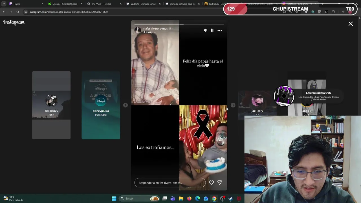Launch Microsoft Edge from taskbar

tap(198, 198)
